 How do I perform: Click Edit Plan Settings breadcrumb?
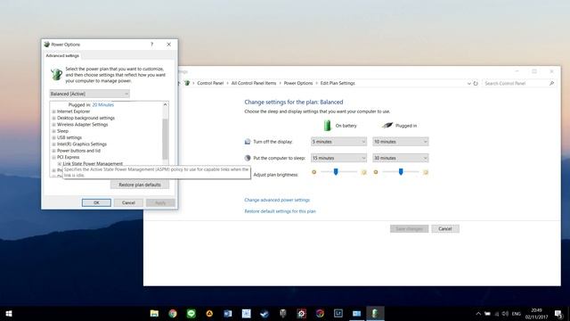[x=338, y=83]
